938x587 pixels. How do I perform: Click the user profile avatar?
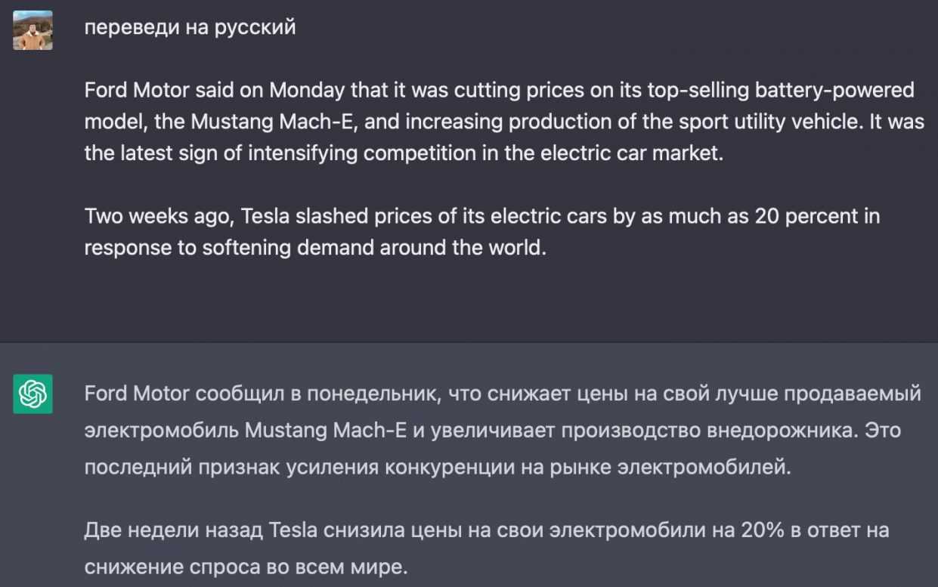click(33, 30)
